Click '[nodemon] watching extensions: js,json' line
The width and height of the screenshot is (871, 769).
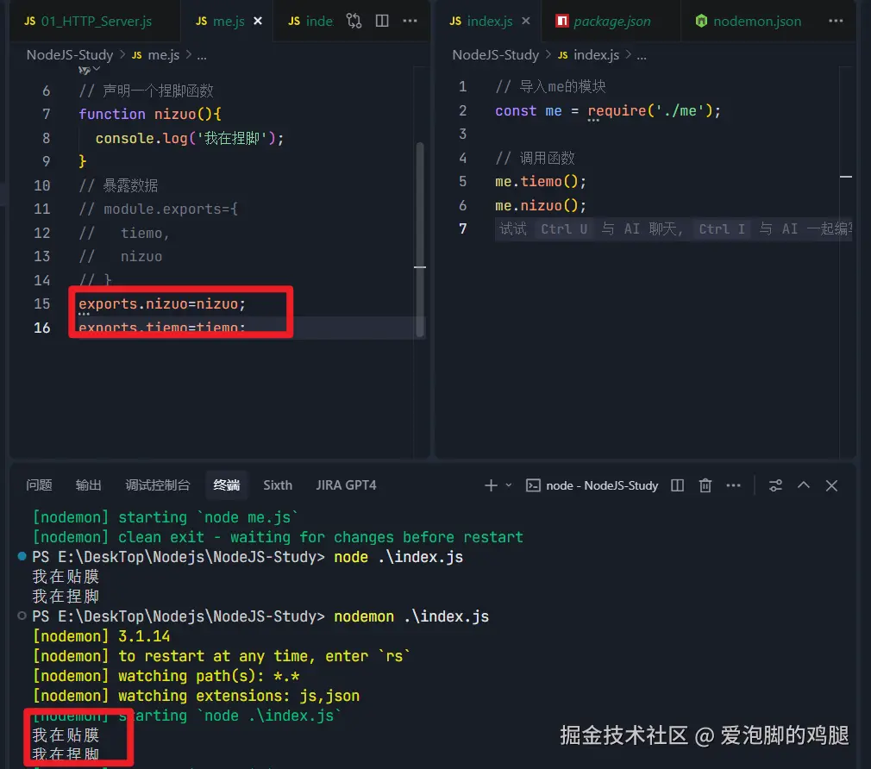pyautogui.click(x=196, y=696)
